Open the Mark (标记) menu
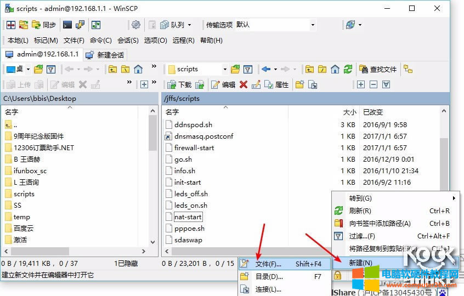Screen dimensions: 464x296 tap(46, 40)
